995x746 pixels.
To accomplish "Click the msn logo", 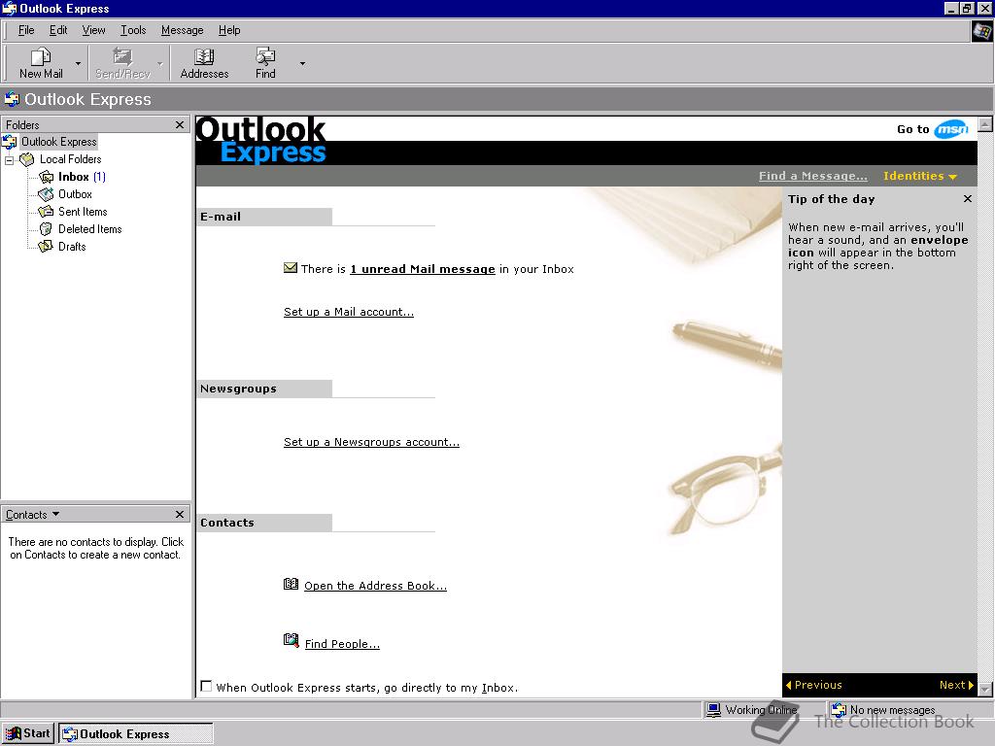I will coord(951,129).
